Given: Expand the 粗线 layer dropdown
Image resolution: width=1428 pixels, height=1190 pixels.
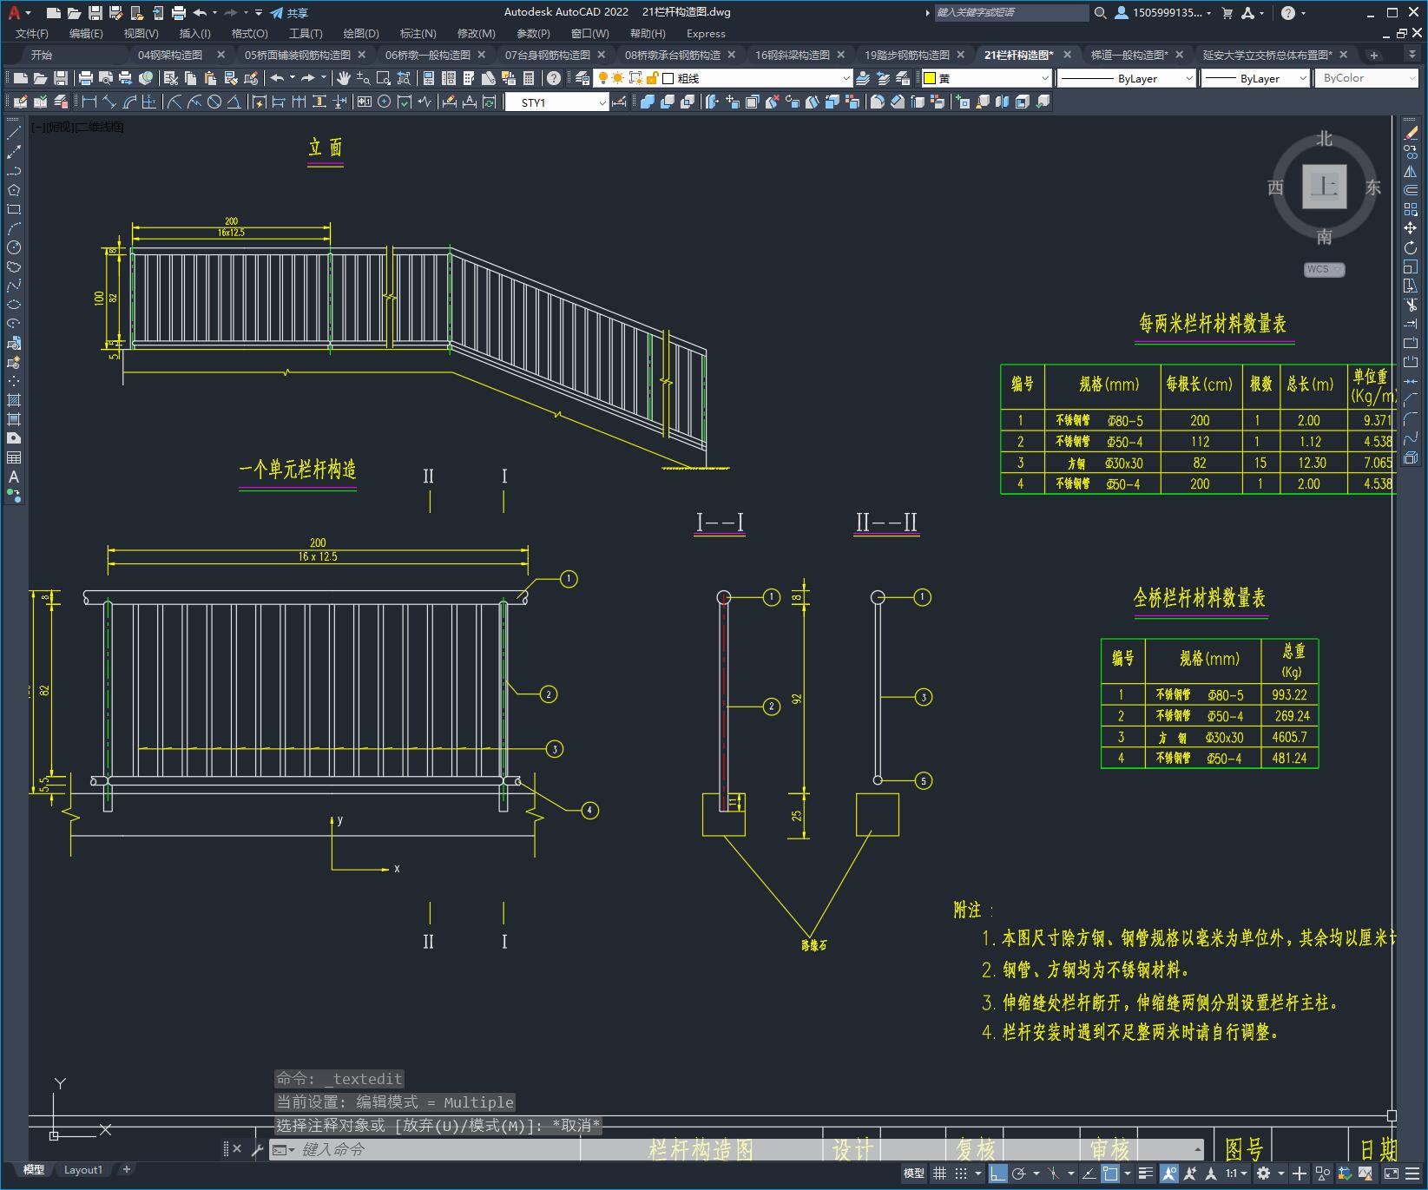Looking at the screenshot, I should click(x=846, y=78).
